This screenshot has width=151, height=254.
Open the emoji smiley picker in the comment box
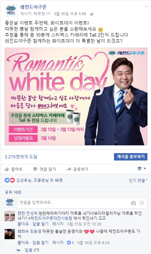point(142,202)
